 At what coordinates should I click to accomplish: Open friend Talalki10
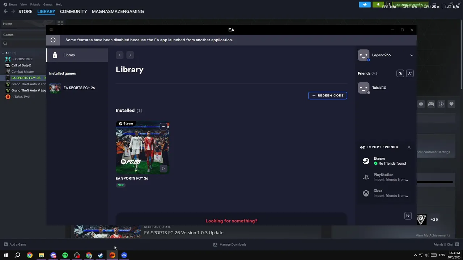[x=386, y=88]
